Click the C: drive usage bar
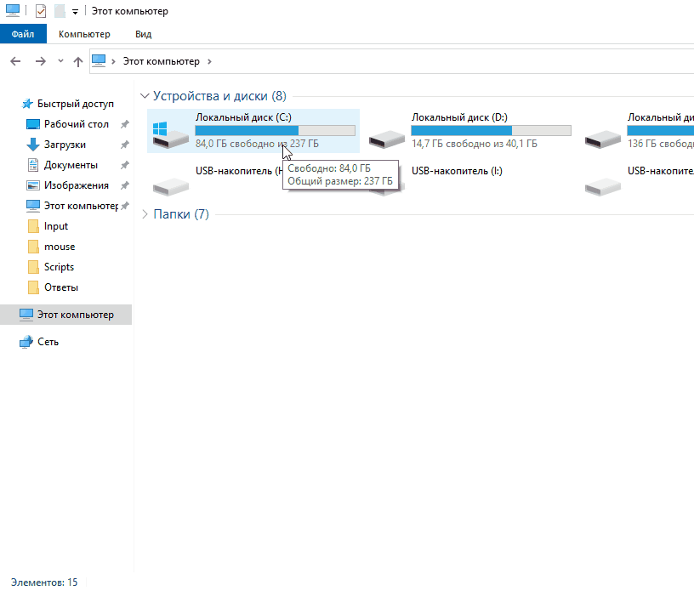This screenshot has width=694, height=591. [x=275, y=130]
